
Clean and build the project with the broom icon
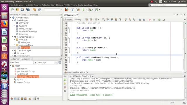pyautogui.click(x=78, y=10)
